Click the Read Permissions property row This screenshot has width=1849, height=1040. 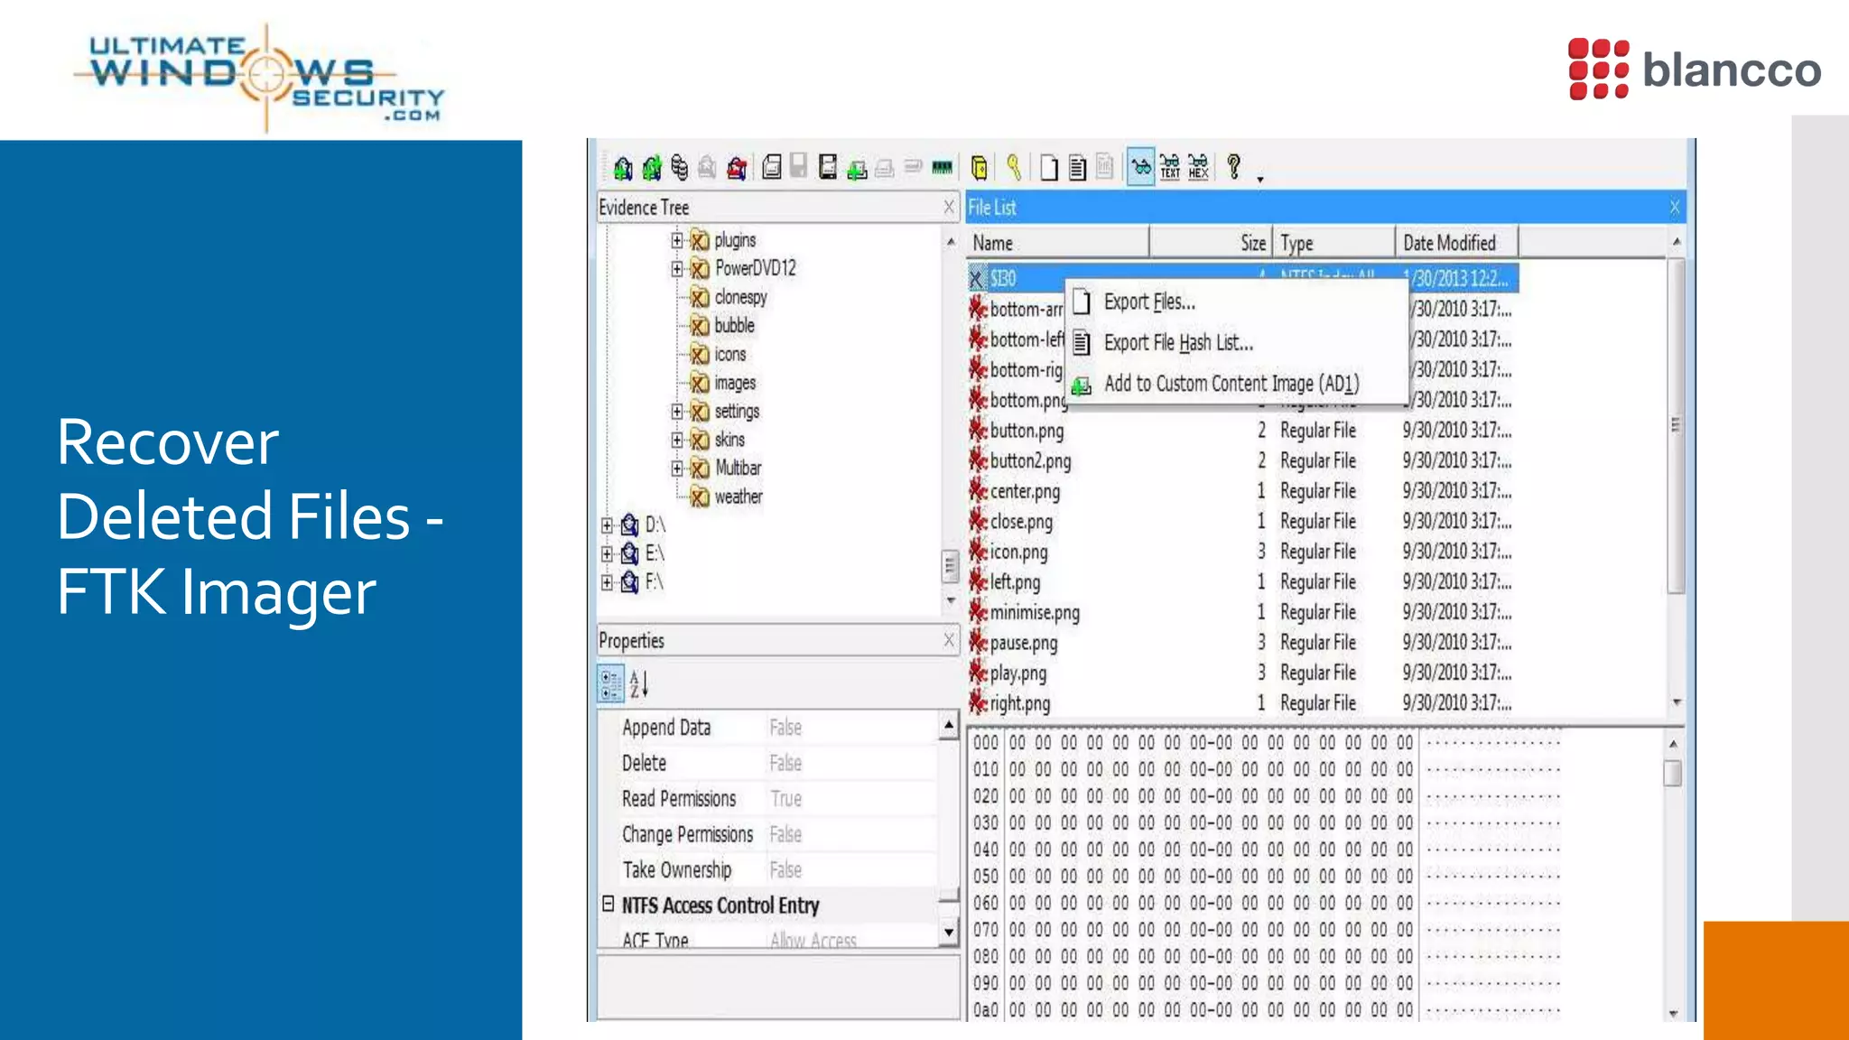[x=769, y=799]
